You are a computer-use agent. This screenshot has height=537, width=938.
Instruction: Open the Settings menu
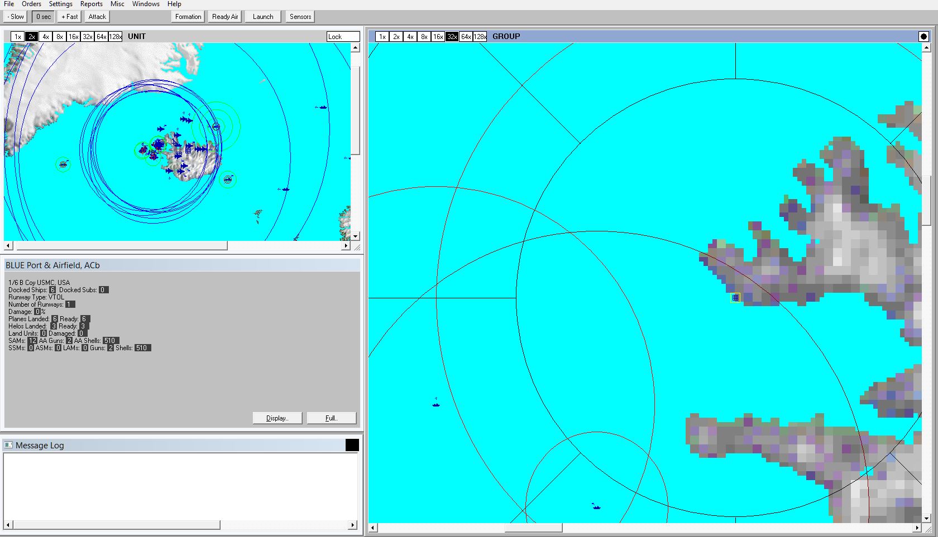click(60, 4)
